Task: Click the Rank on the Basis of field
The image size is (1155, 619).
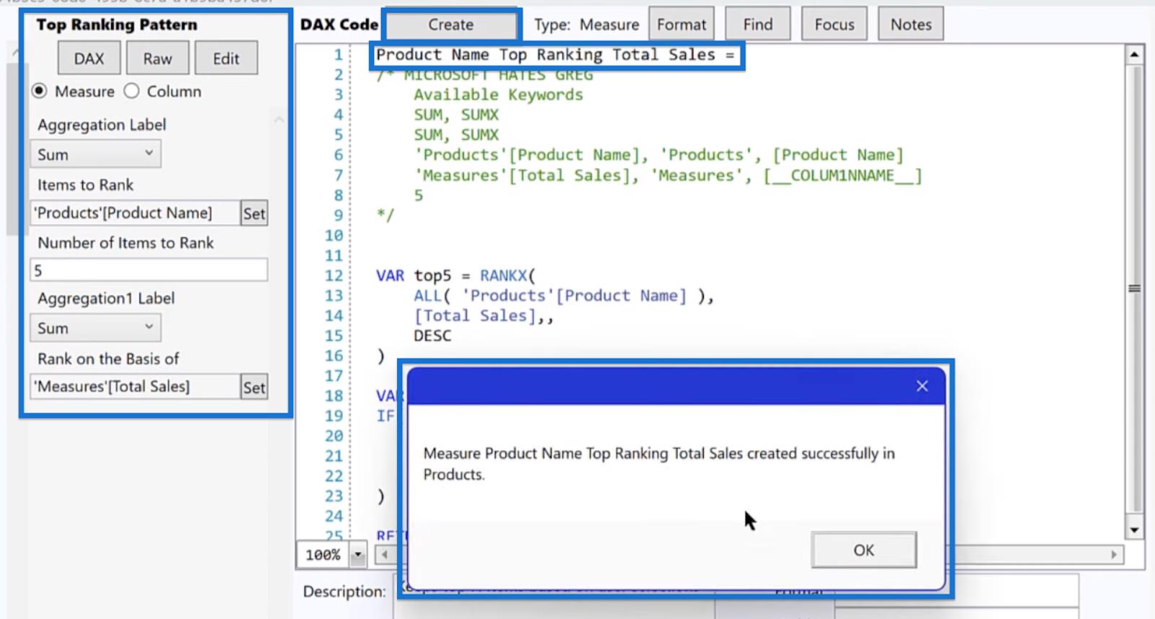Action: pos(135,387)
